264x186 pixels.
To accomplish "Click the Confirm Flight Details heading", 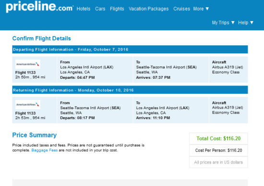I will coord(42,38).
